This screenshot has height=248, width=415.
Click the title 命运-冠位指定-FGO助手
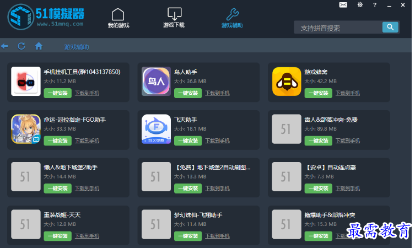pos(75,120)
